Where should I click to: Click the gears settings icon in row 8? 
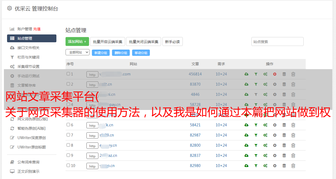(265, 145)
